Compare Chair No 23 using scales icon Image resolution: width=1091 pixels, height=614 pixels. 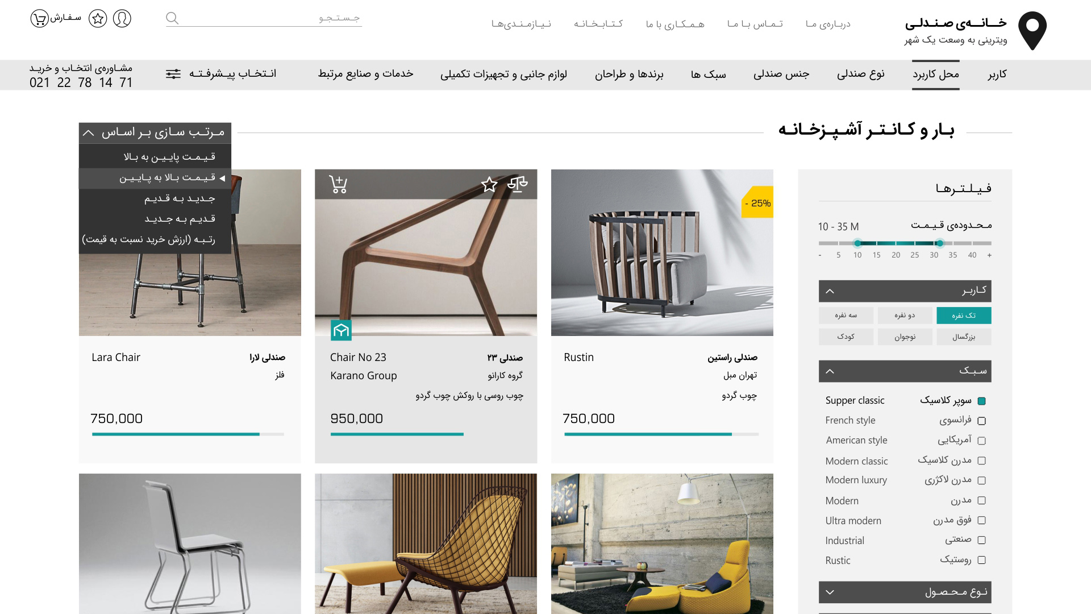pyautogui.click(x=517, y=184)
